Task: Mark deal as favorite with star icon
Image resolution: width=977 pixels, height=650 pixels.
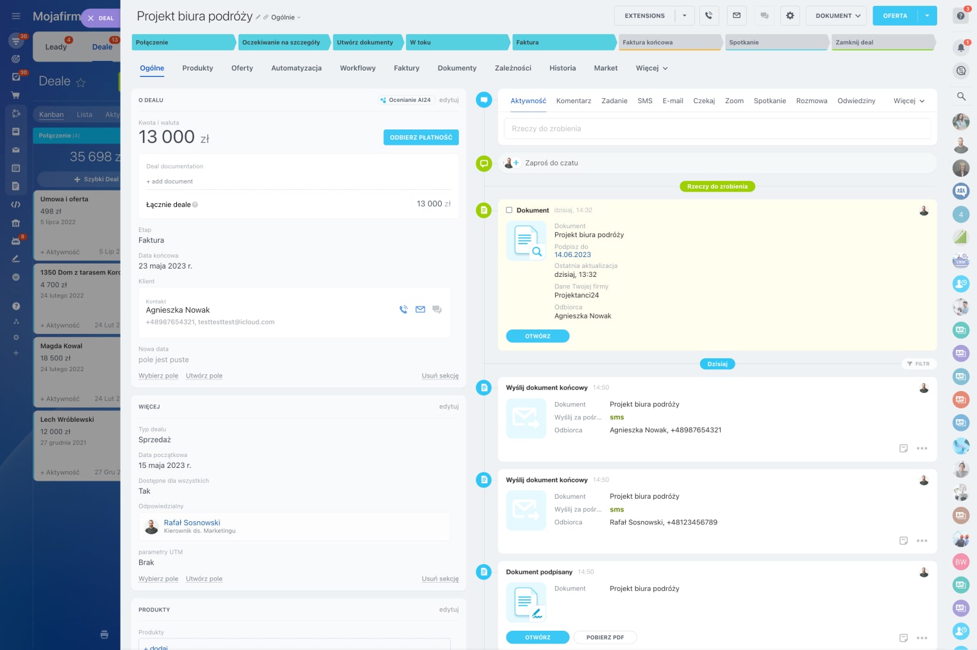Action: point(81,83)
